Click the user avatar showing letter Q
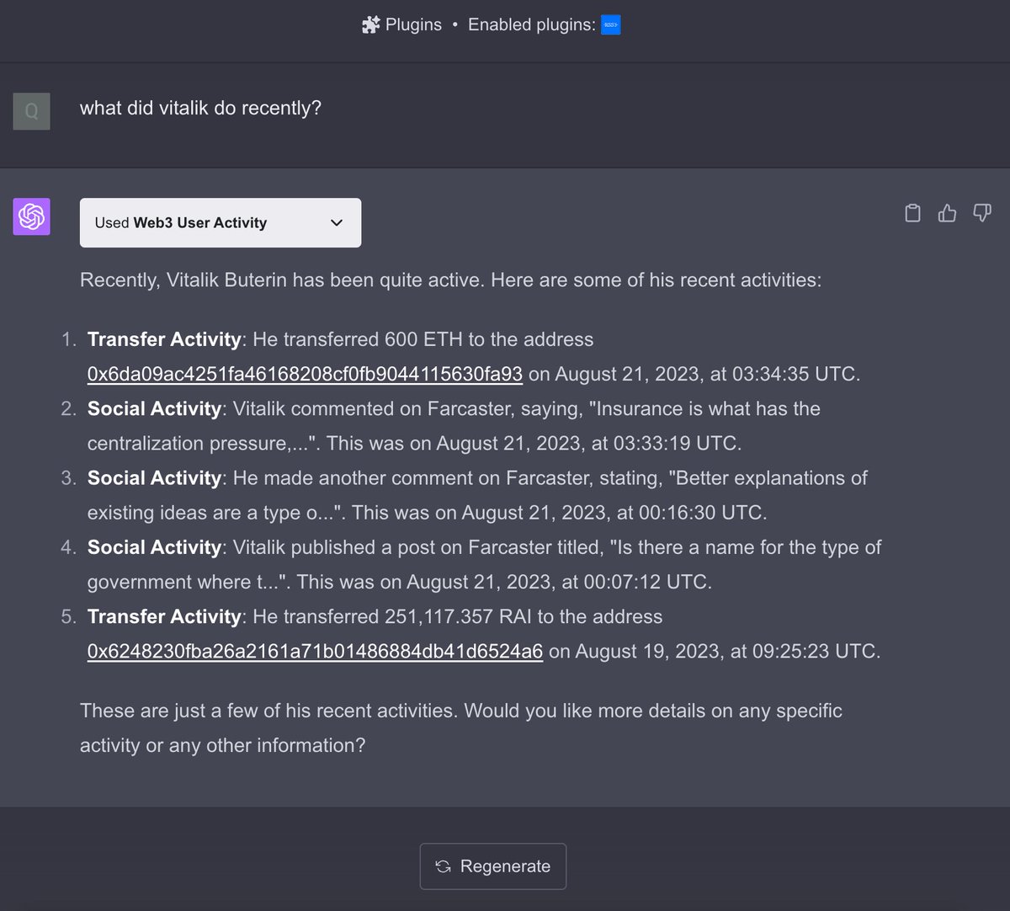This screenshot has width=1010, height=911. pyautogui.click(x=31, y=111)
